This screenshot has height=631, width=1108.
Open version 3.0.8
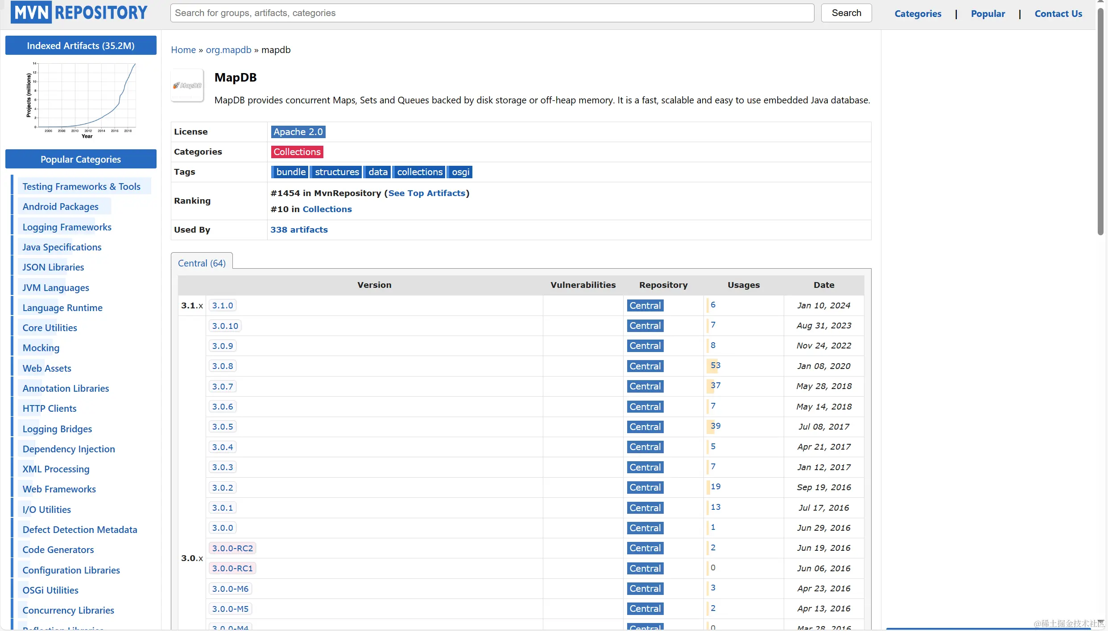pyautogui.click(x=223, y=366)
